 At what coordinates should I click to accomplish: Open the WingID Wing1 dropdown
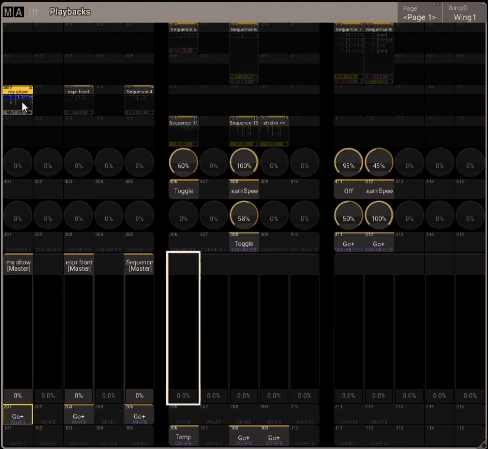point(465,13)
